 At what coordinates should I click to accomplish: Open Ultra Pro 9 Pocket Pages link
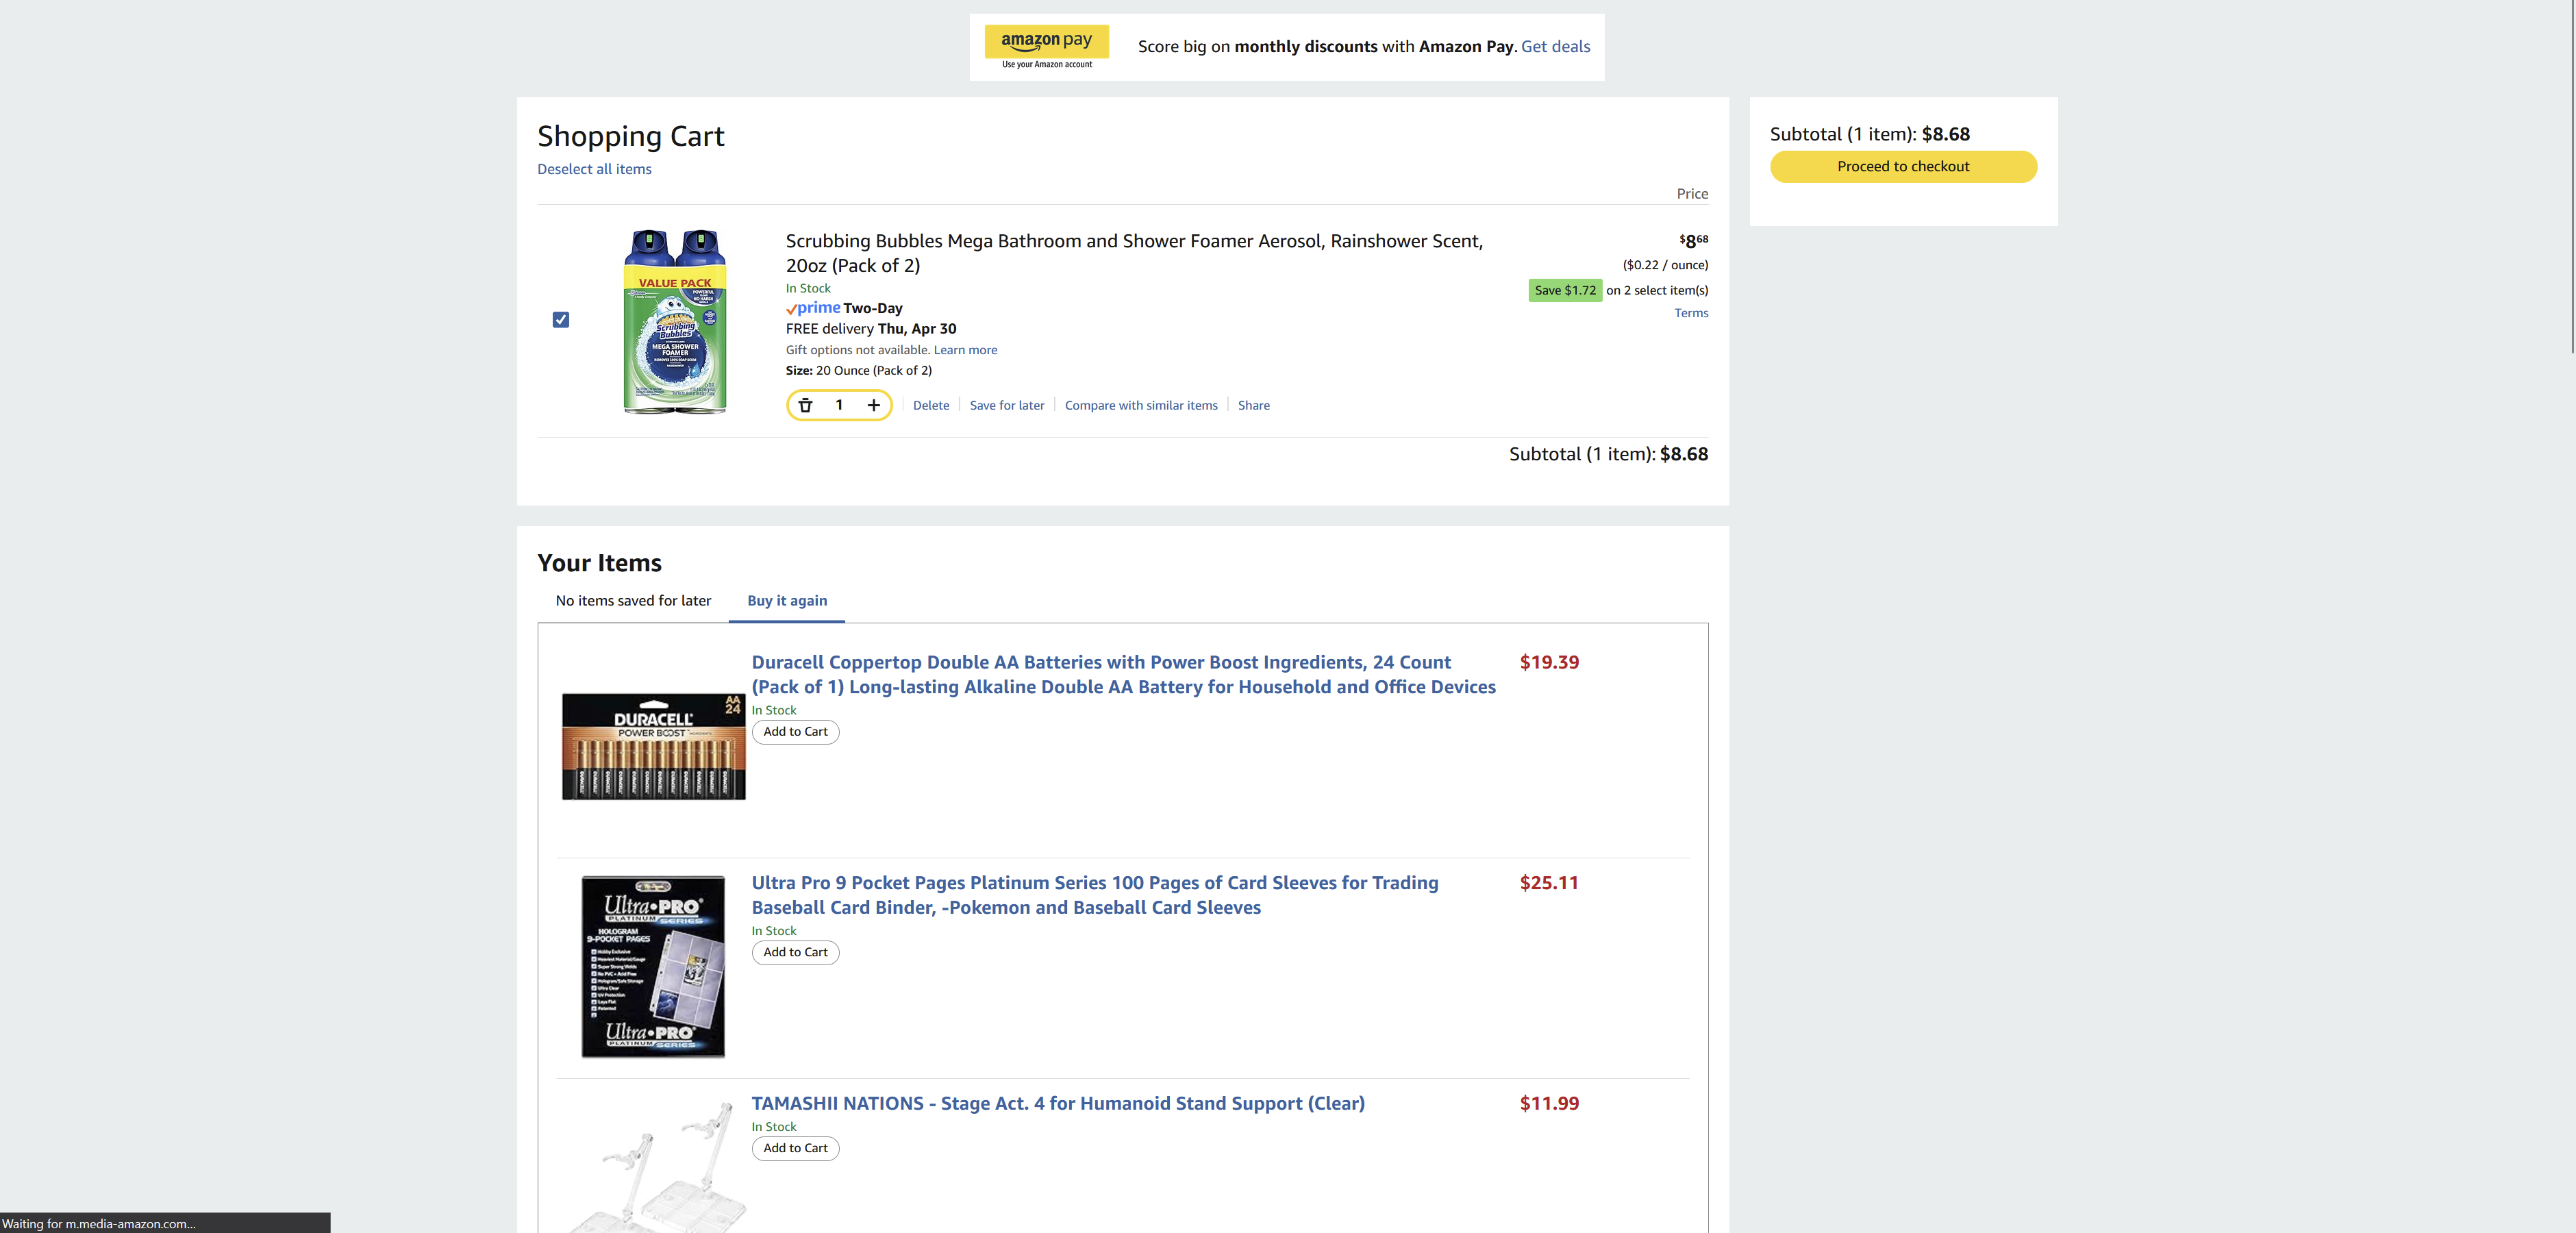[1095, 895]
